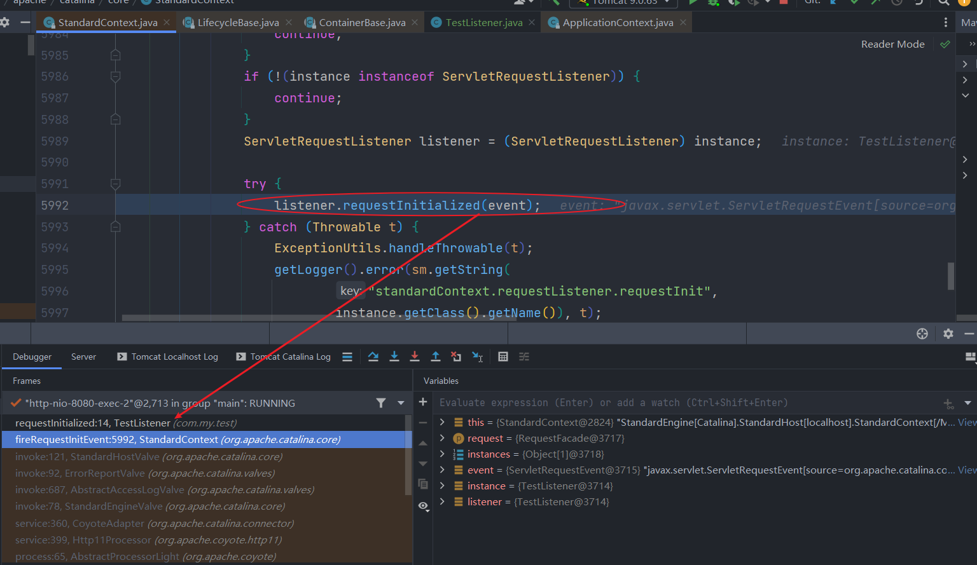Click the minus remove watch icon
Screen dimensions: 977x565
423,423
